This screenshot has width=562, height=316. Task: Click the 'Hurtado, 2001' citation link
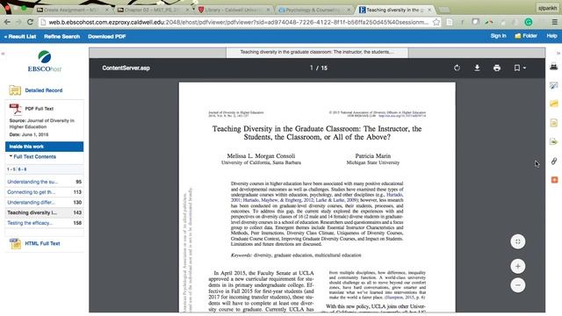point(317,197)
